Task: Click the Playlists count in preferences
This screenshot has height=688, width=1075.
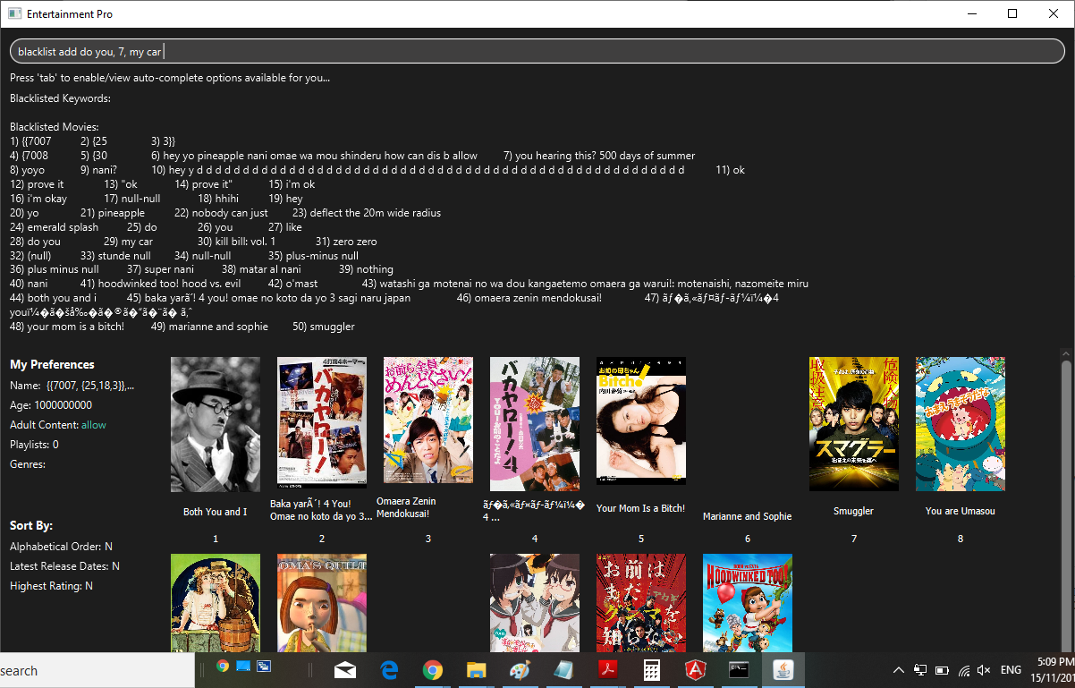Action: click(55, 445)
